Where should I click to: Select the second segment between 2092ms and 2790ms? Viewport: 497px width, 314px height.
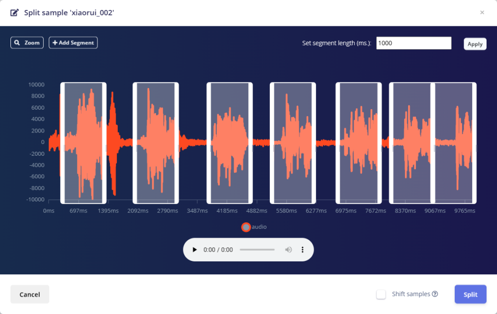(156, 143)
